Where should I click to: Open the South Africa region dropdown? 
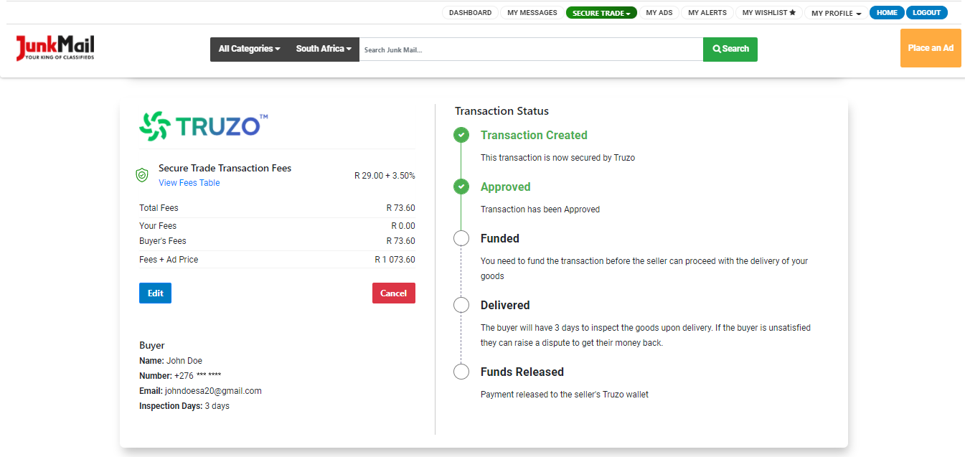tap(324, 49)
